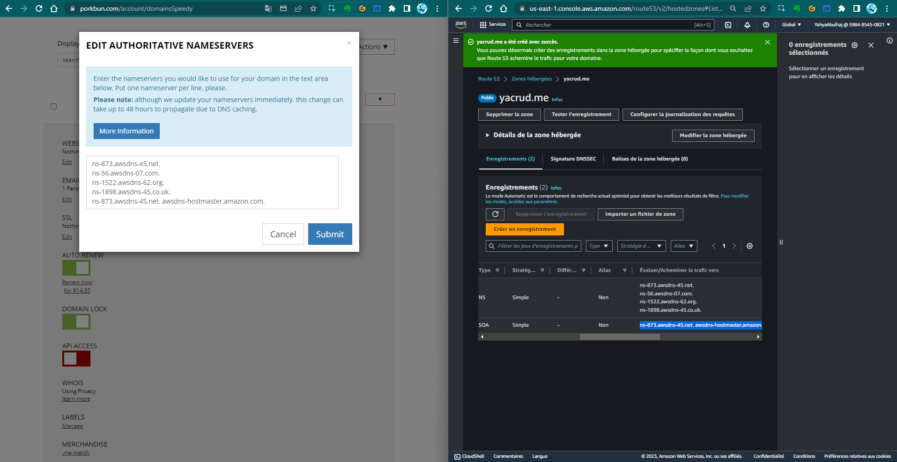The height and width of the screenshot is (462, 897).
Task: Go back in the AWS browser window
Action: tap(459, 8)
